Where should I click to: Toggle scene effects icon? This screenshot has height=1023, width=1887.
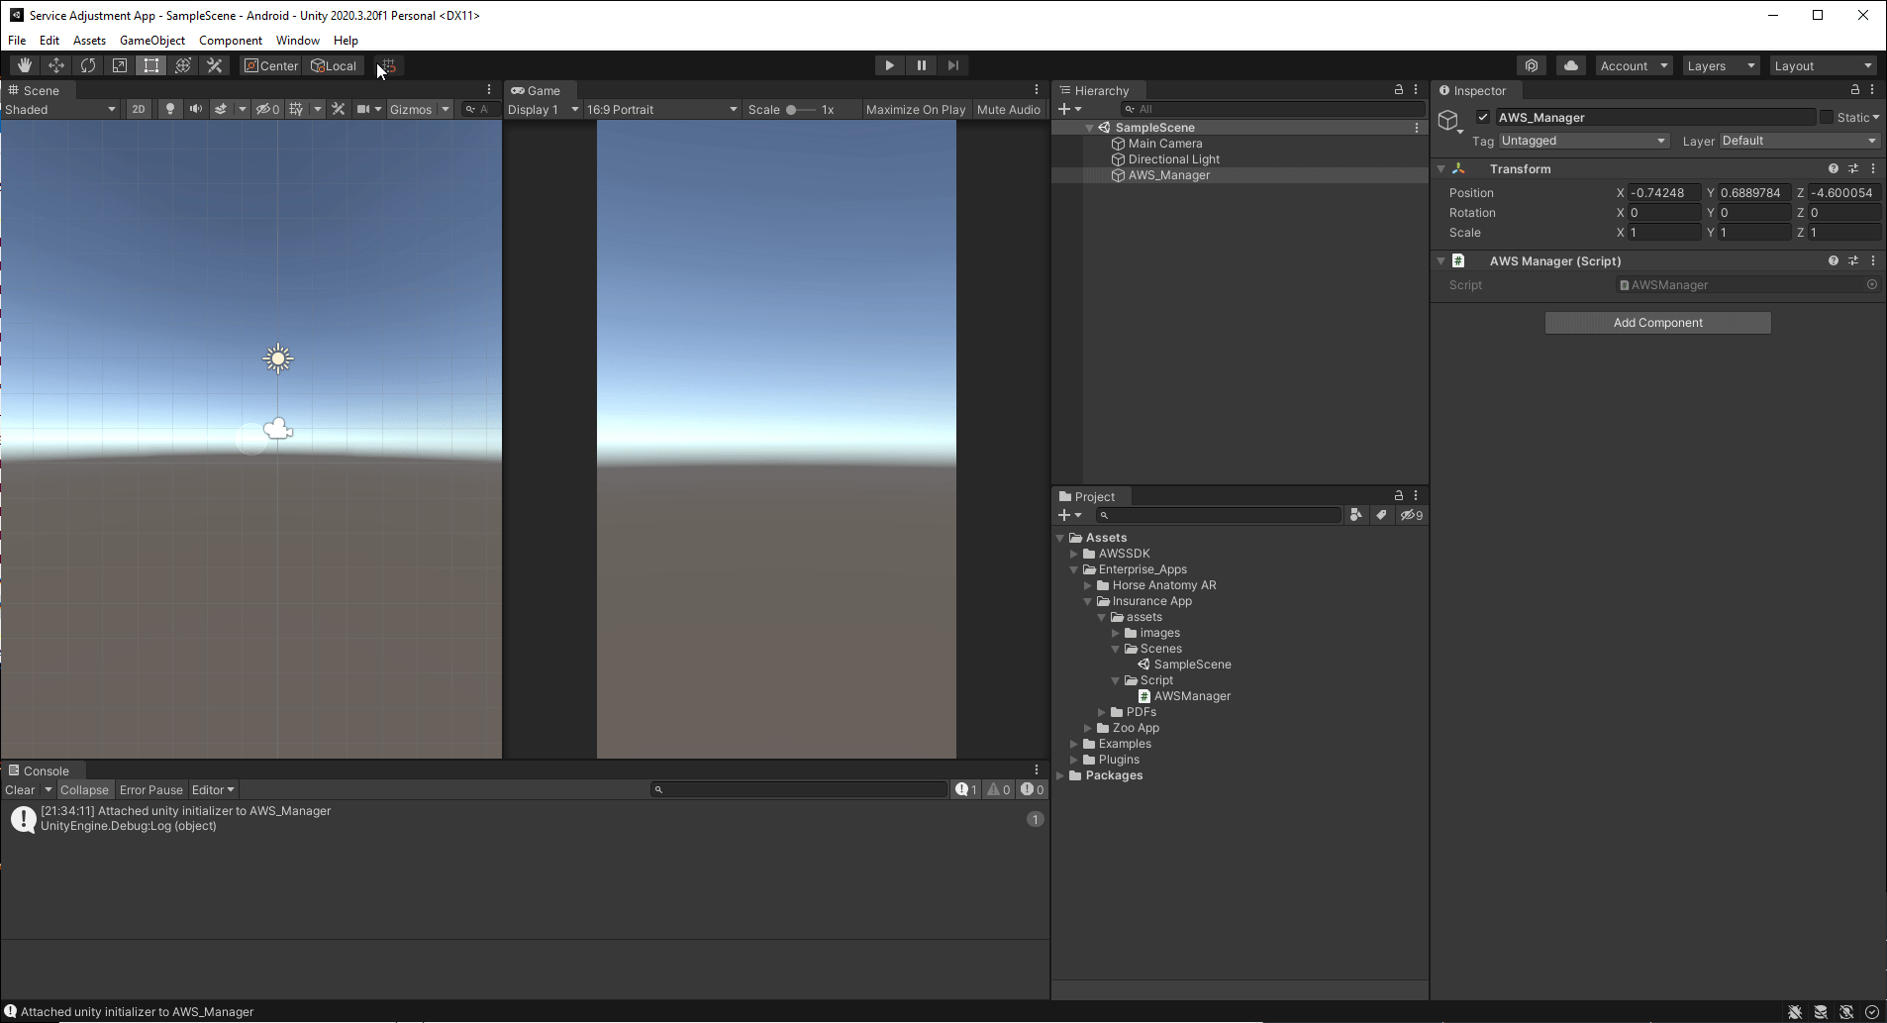(x=222, y=109)
